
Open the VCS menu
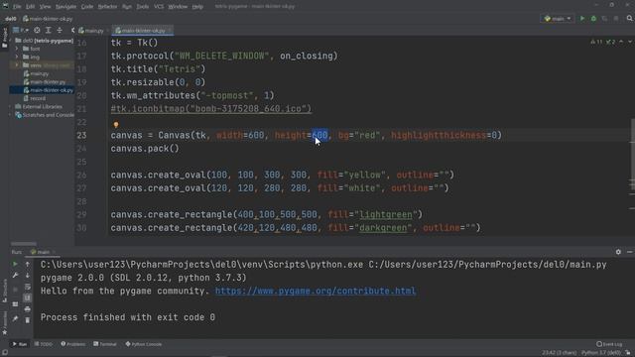[159, 7]
